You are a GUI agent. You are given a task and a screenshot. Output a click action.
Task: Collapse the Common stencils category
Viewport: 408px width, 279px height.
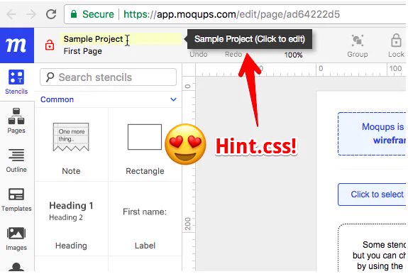[x=173, y=99]
